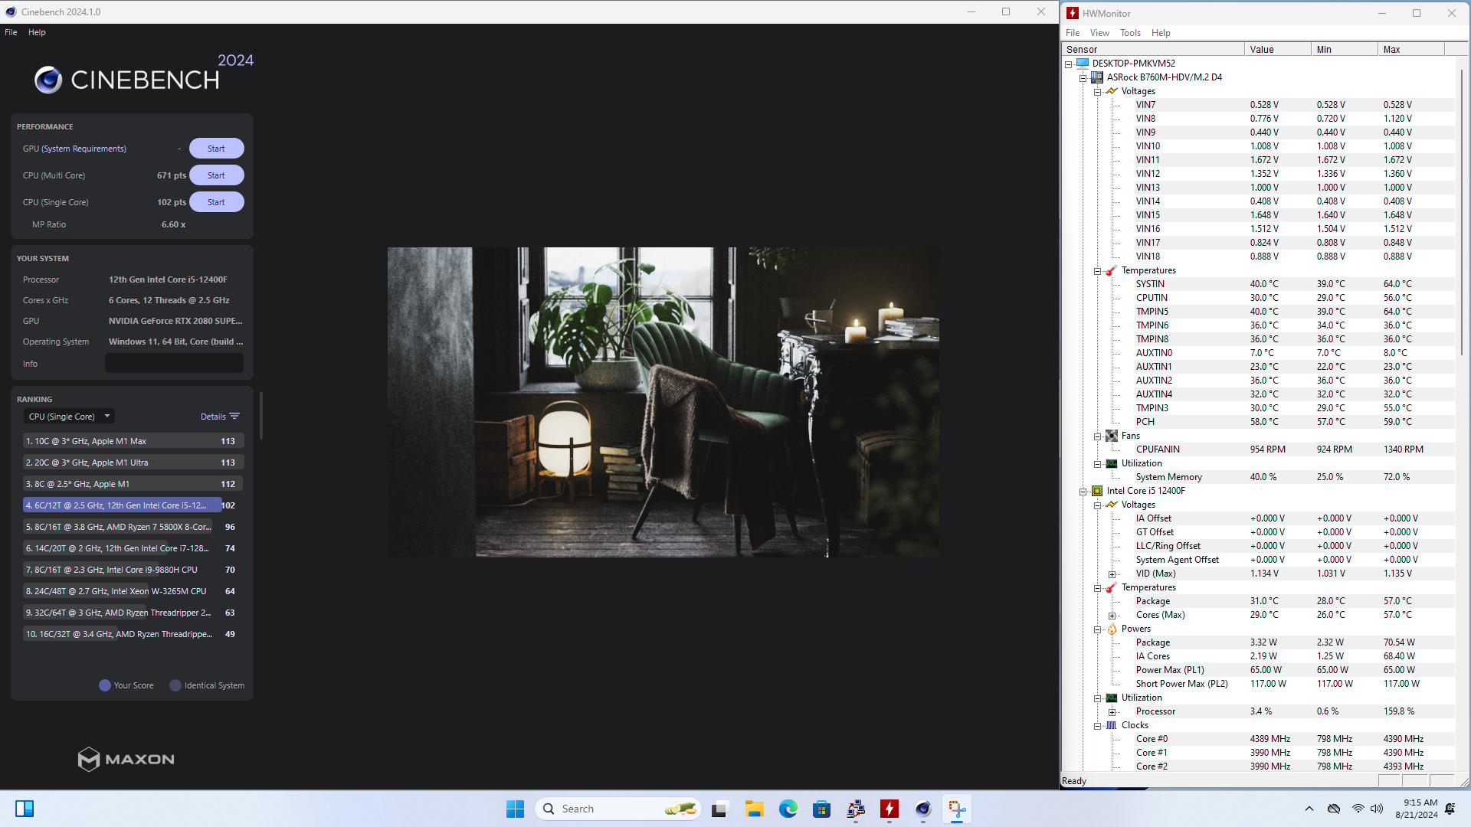The height and width of the screenshot is (827, 1471).
Task: Open Task View from taskbar
Action: point(719,809)
